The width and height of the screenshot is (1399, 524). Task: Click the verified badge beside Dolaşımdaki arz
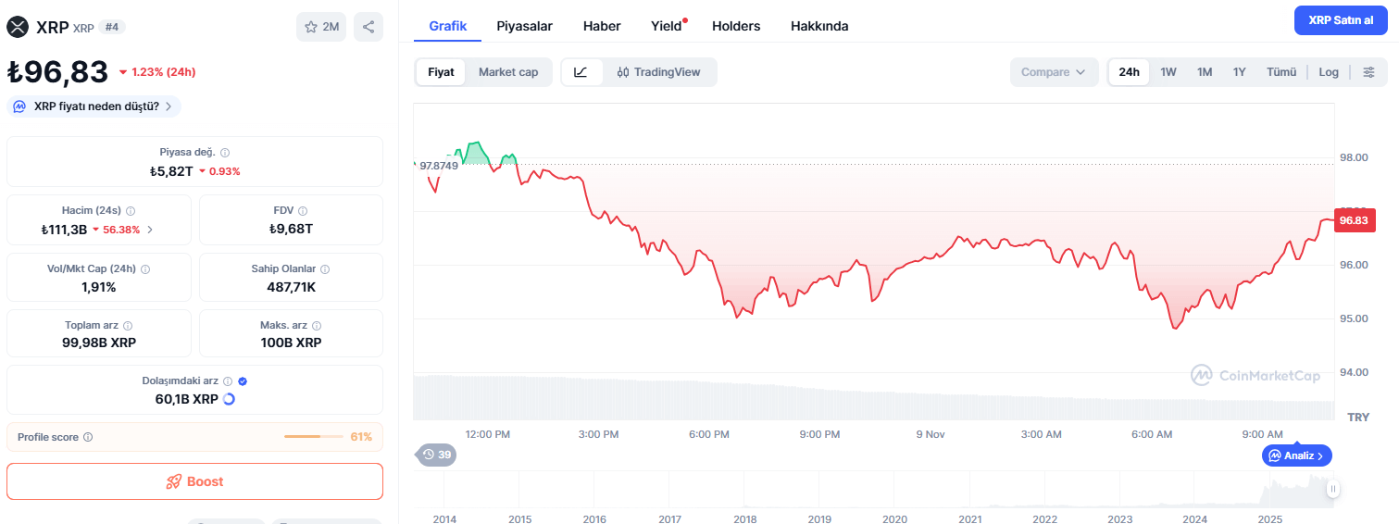[x=243, y=381]
